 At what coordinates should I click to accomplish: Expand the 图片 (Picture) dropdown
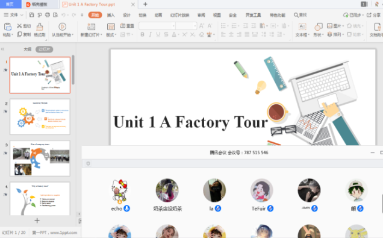pos(343,26)
